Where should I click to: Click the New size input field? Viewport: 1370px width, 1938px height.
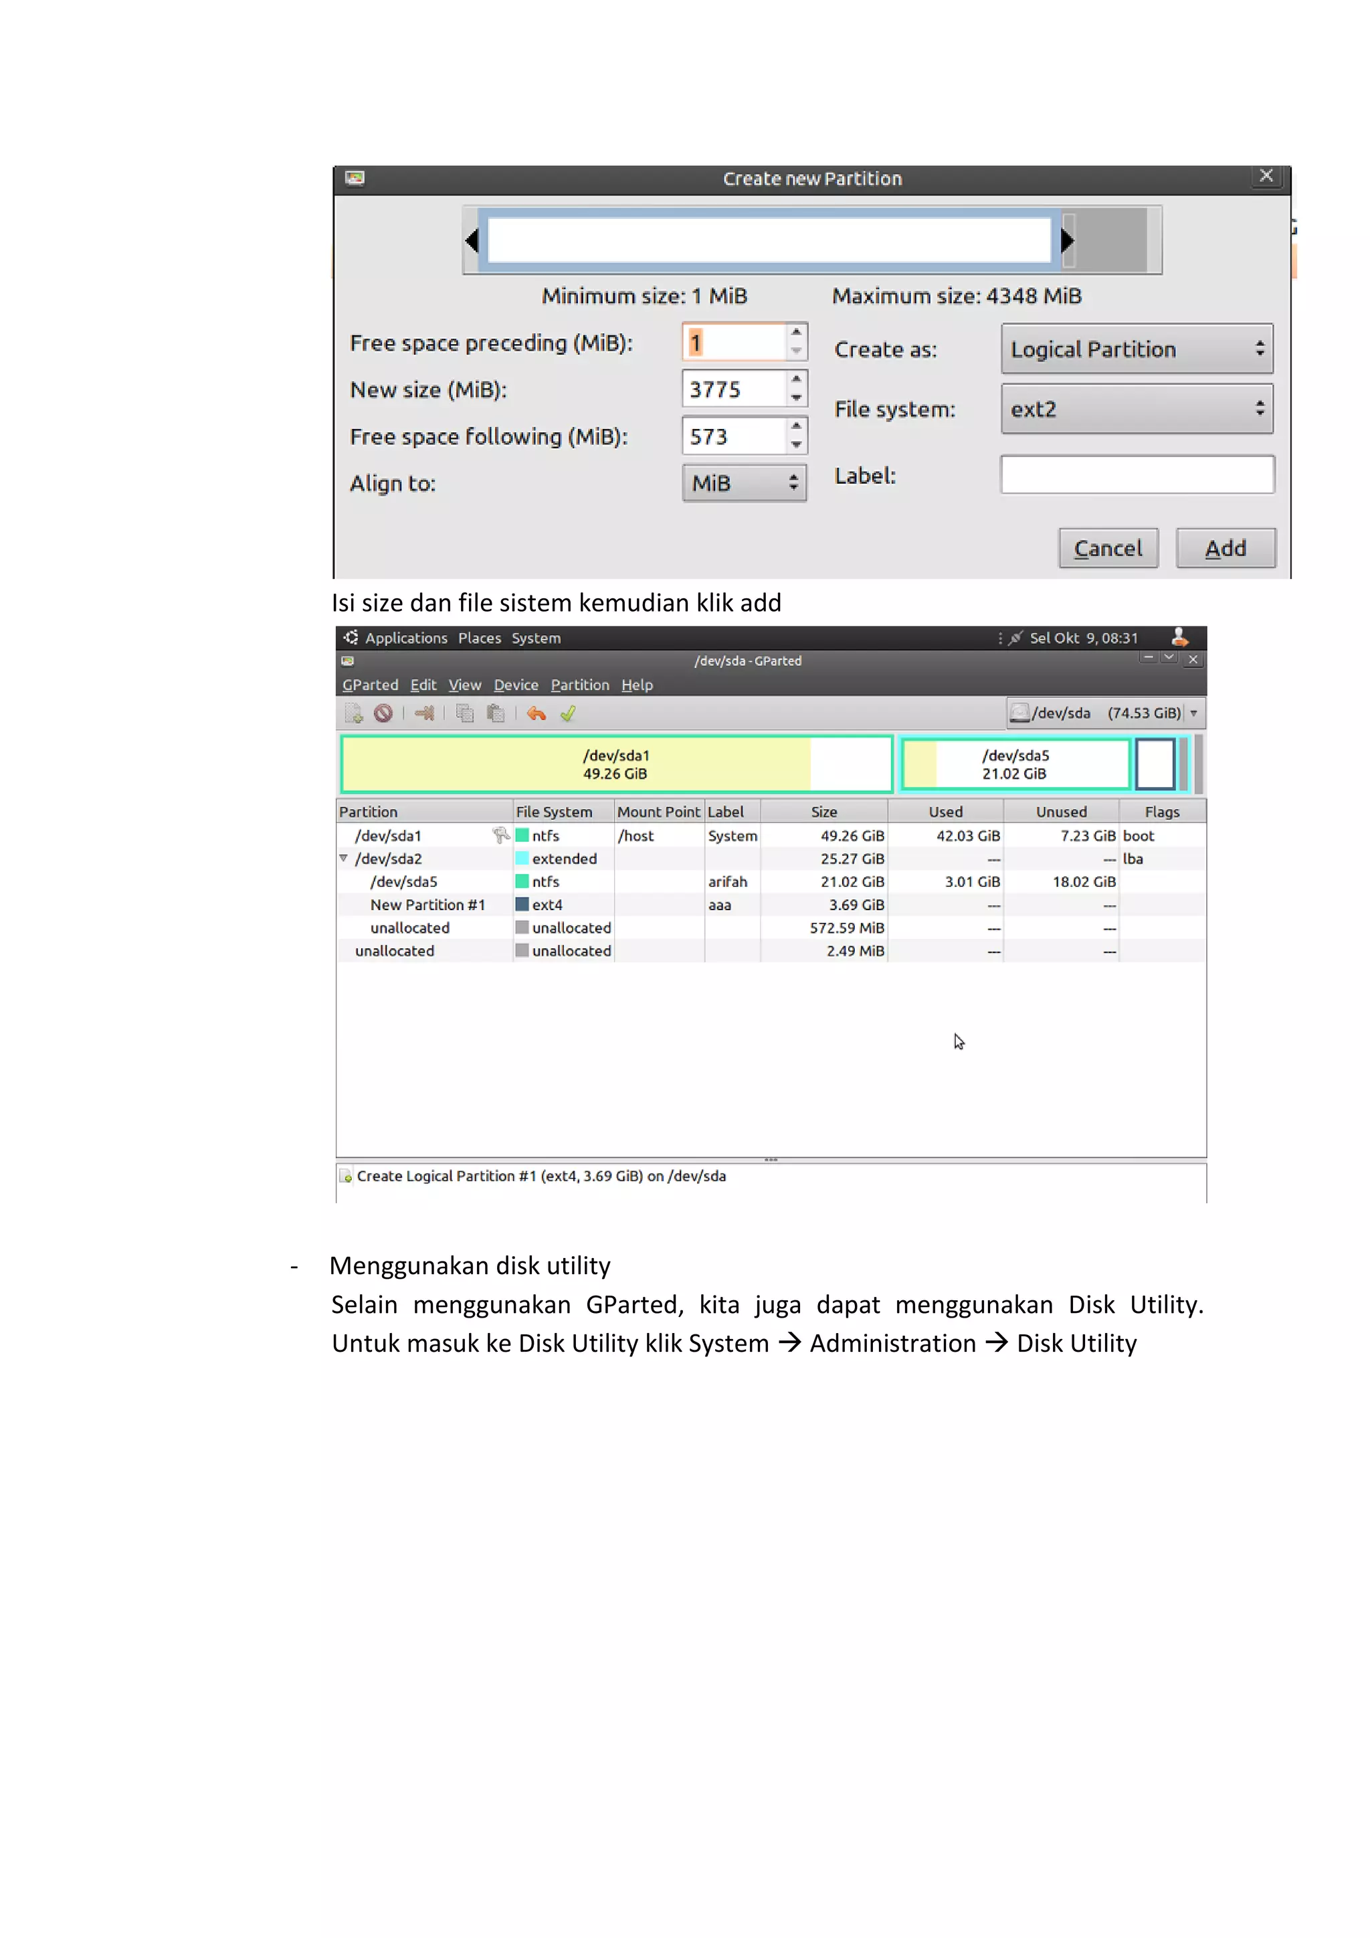pos(734,389)
